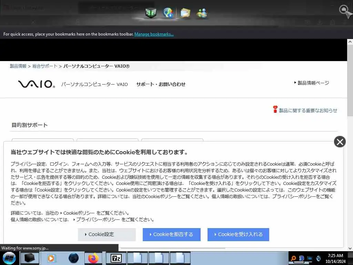Click the VAIO logo
353x265 pixels.
[37, 84]
